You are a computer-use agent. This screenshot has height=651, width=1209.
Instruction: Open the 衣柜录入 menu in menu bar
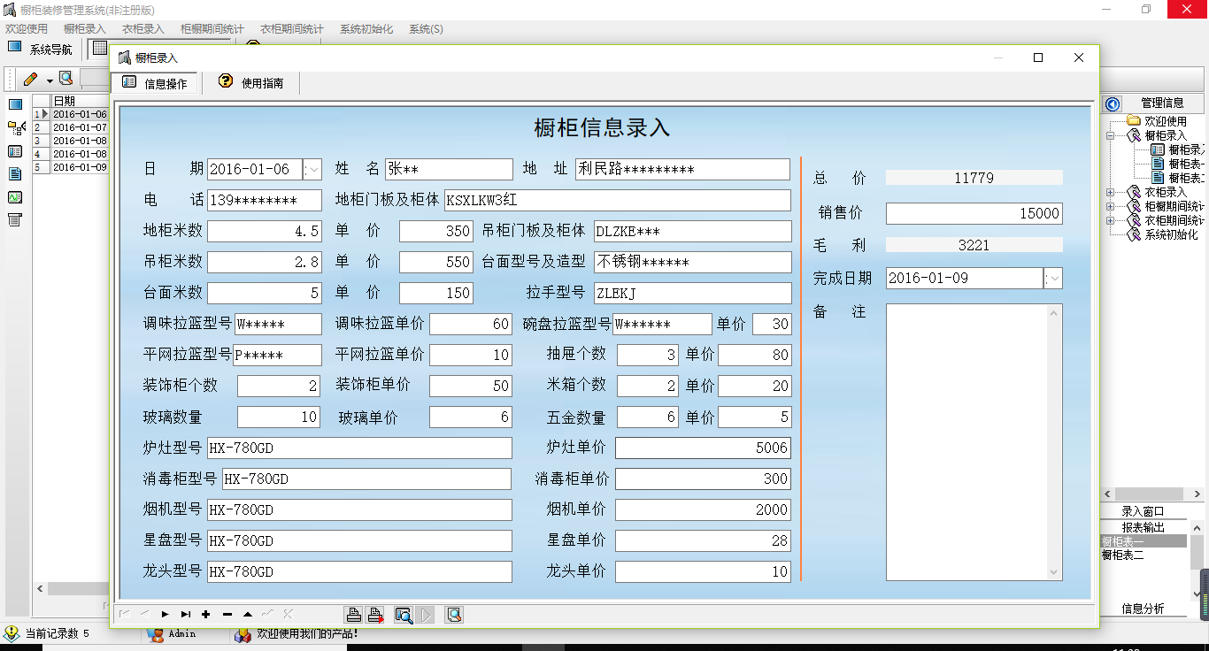143,29
